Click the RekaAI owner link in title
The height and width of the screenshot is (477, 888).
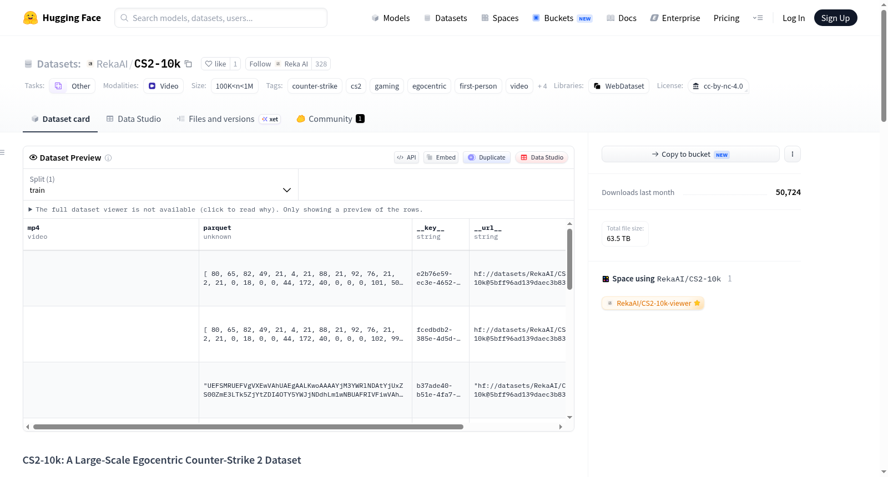112,64
